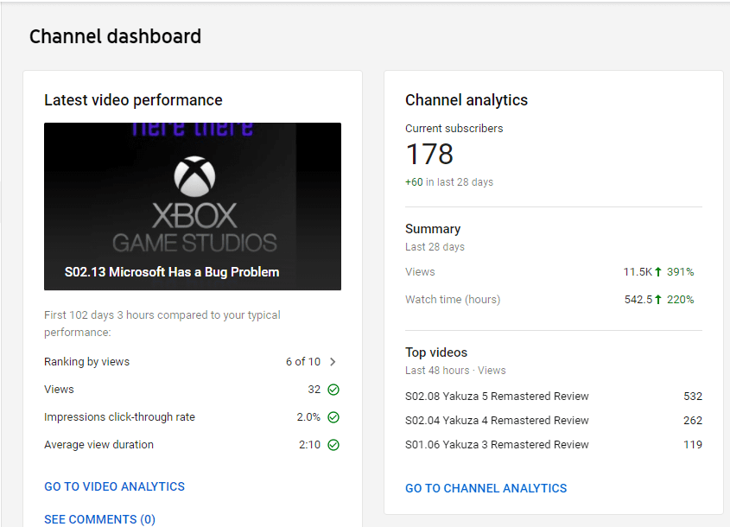This screenshot has height=527, width=730.
Task: Click the green up arrow beside Views 11.5K
Action: tap(658, 272)
